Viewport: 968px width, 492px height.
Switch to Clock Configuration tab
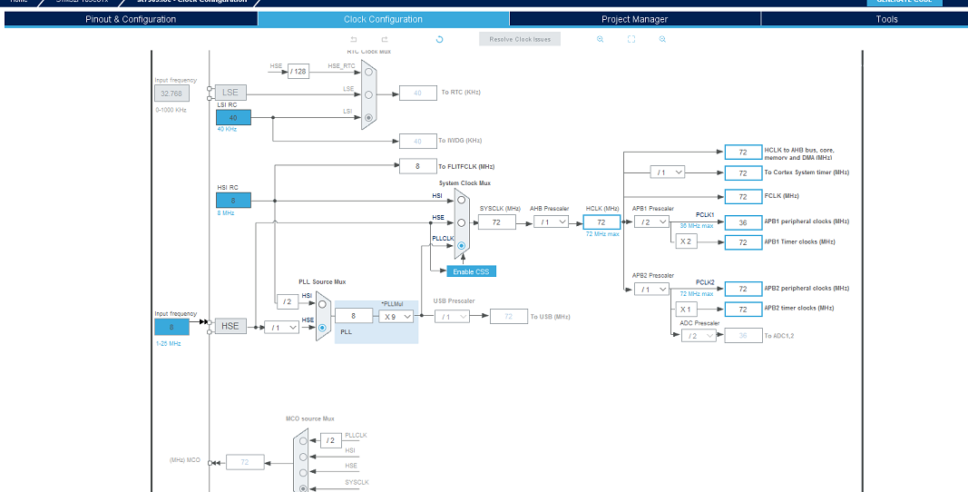point(384,19)
